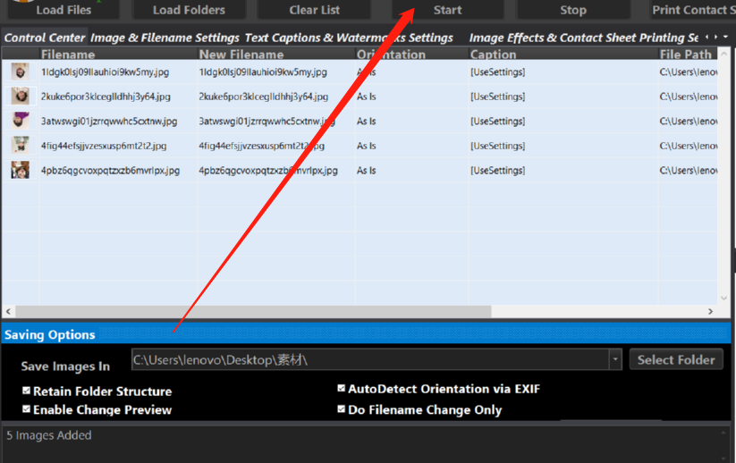Image resolution: width=736 pixels, height=463 pixels.
Task: Click the File Path column header
Action: pos(686,55)
